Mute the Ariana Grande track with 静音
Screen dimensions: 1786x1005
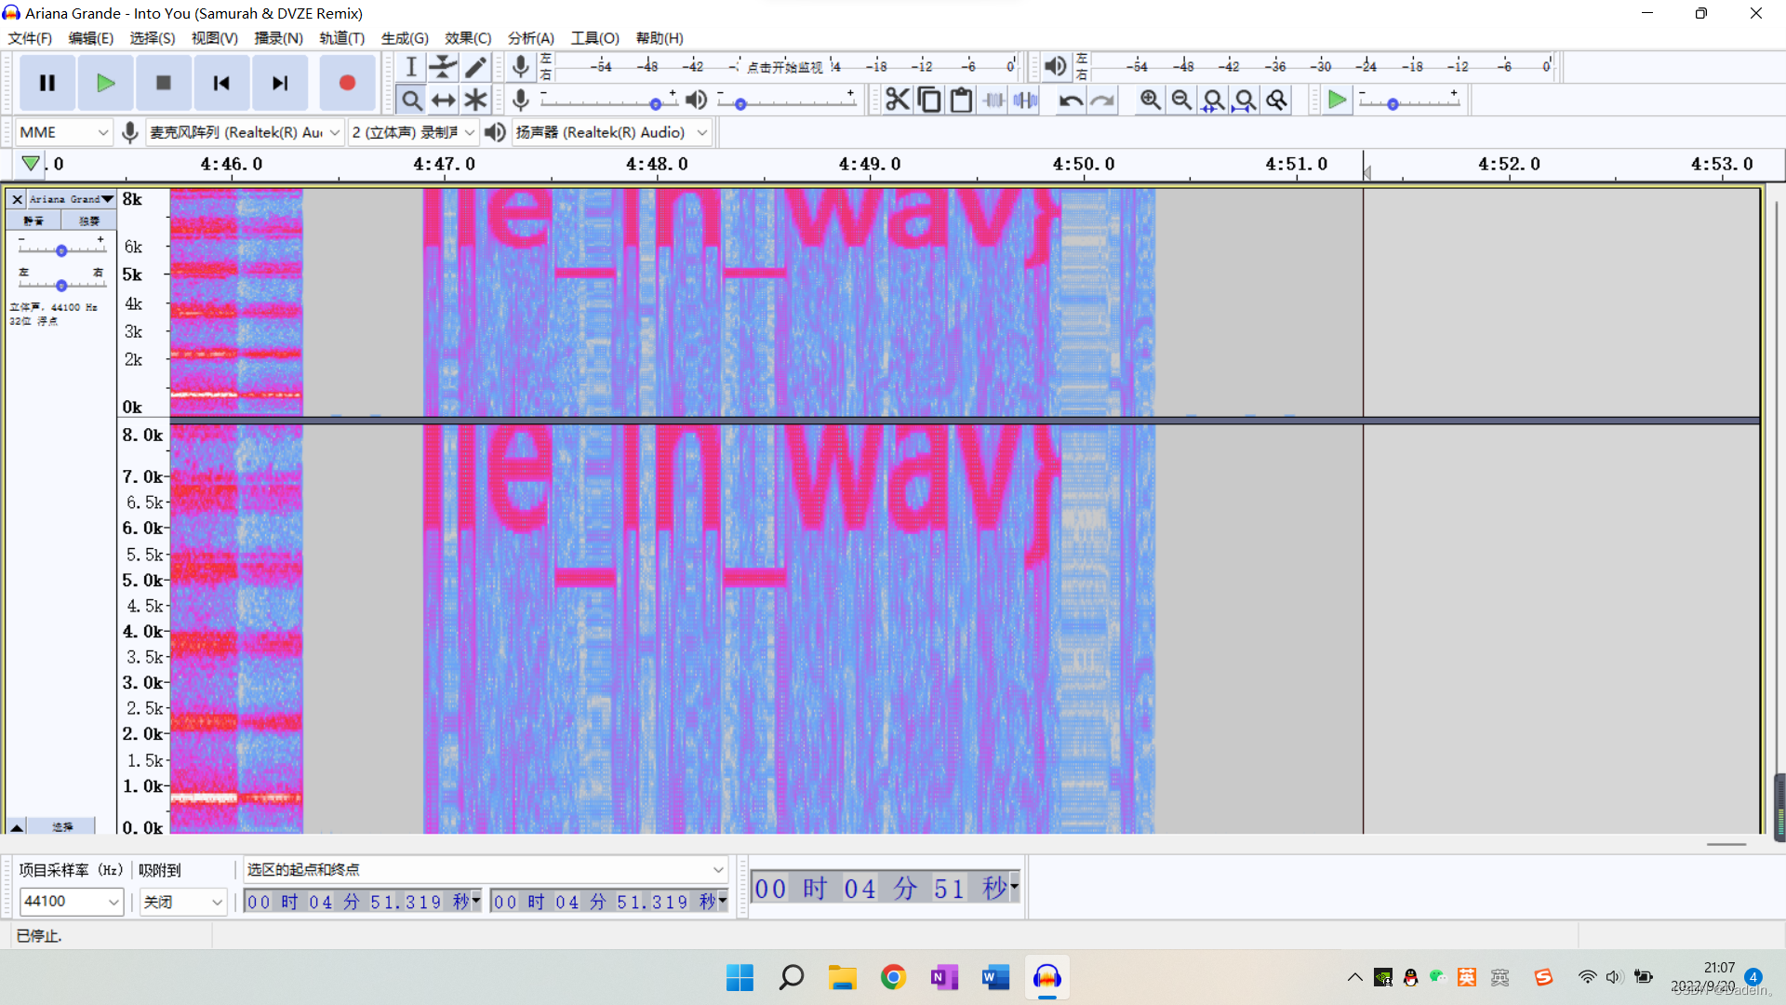click(33, 220)
